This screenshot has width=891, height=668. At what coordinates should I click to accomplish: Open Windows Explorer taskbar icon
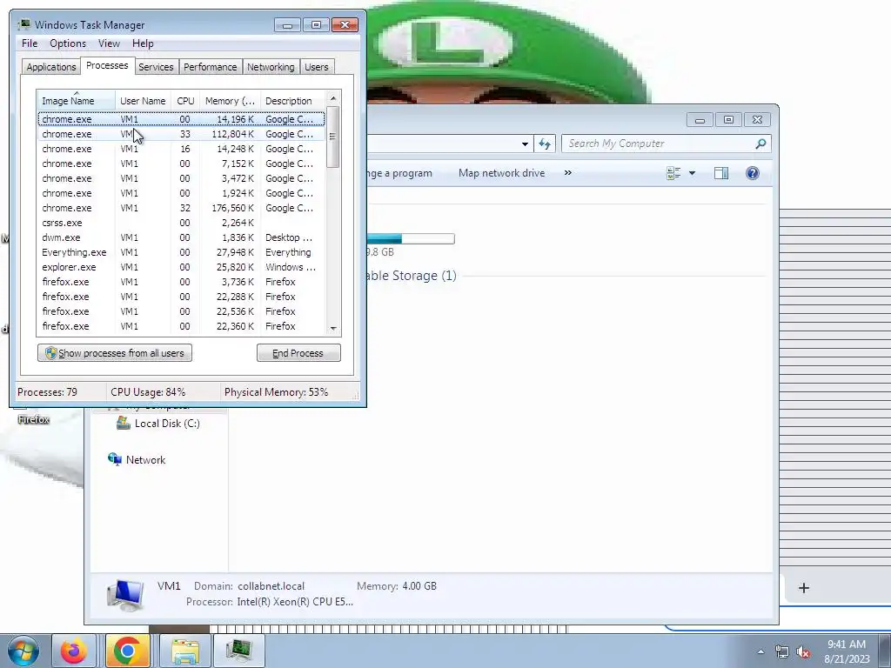pos(185,651)
